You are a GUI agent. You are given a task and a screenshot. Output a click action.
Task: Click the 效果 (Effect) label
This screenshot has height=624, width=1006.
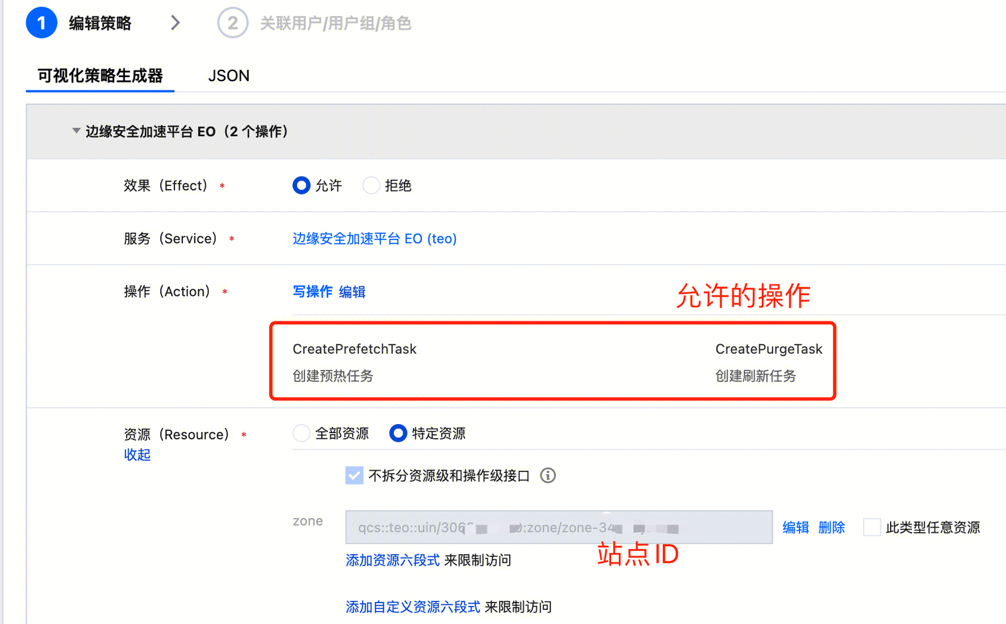[x=166, y=186]
